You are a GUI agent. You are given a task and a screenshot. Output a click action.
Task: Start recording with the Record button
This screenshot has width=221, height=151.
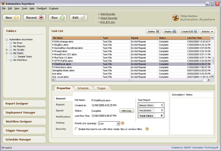pos(34,18)
